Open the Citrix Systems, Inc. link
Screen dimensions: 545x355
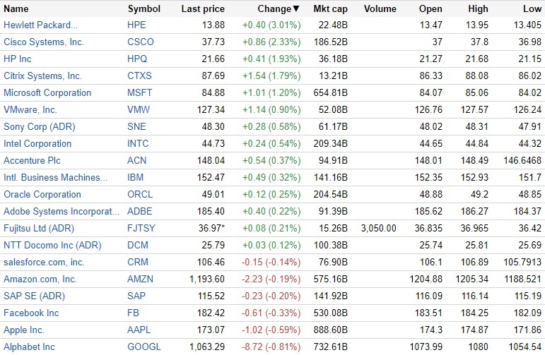coord(42,76)
